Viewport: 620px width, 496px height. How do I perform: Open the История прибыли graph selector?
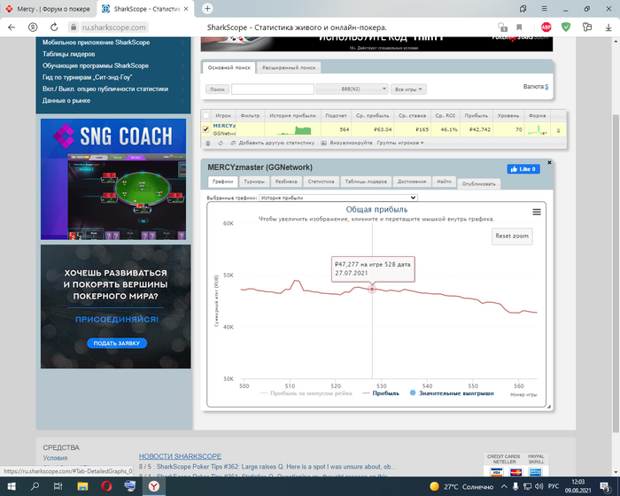(x=338, y=198)
